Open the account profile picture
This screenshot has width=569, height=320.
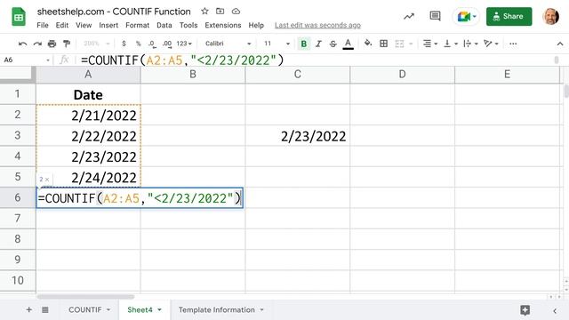[x=550, y=16]
